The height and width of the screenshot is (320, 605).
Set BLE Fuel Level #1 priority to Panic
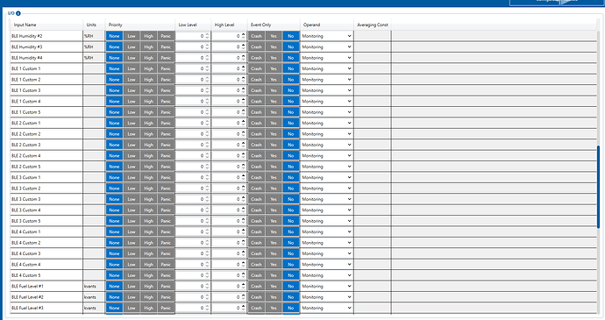pos(166,287)
